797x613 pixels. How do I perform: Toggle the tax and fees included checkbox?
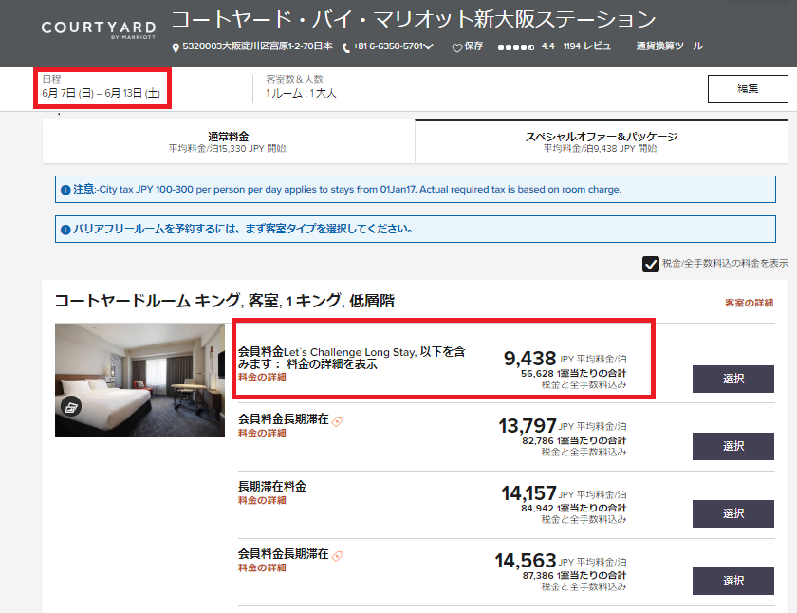click(651, 265)
